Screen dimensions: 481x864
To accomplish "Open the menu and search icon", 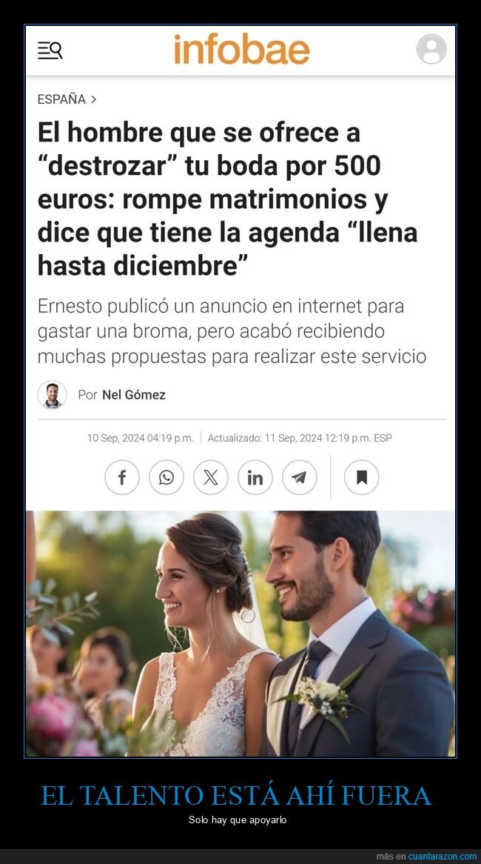I will click(x=50, y=50).
